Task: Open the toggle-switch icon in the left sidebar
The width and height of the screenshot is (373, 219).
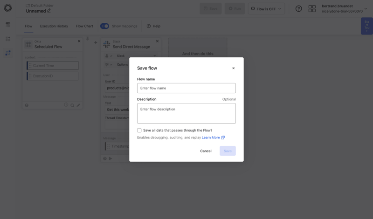Action: [x=8, y=25]
